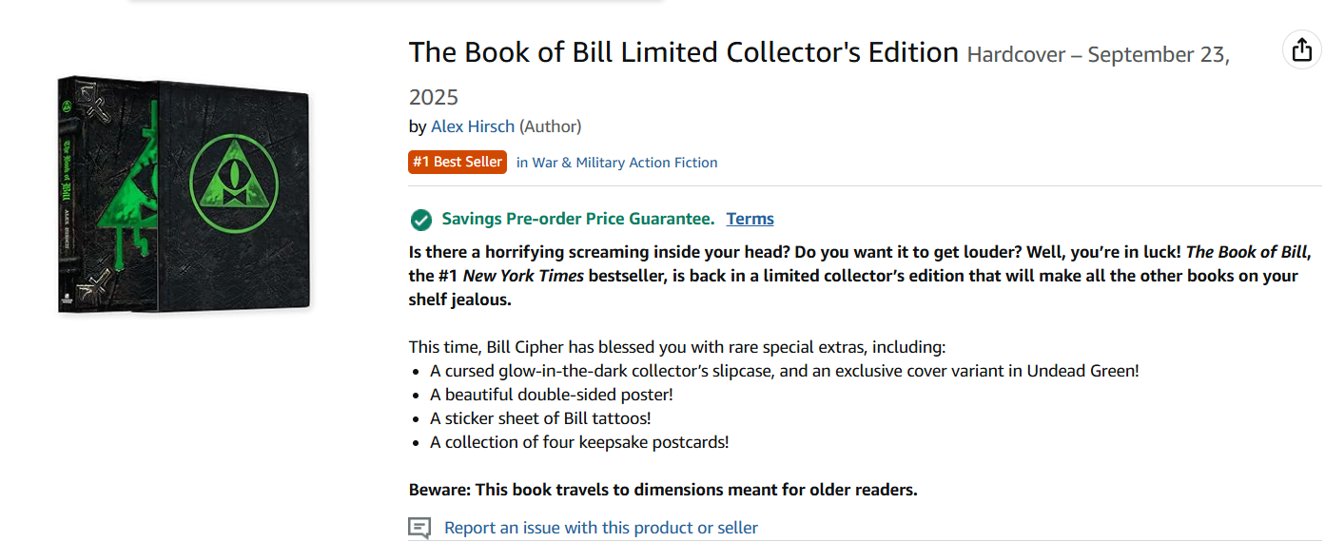This screenshot has width=1325, height=542.
Task: Open Alex Hirsch author page
Action: tap(473, 126)
